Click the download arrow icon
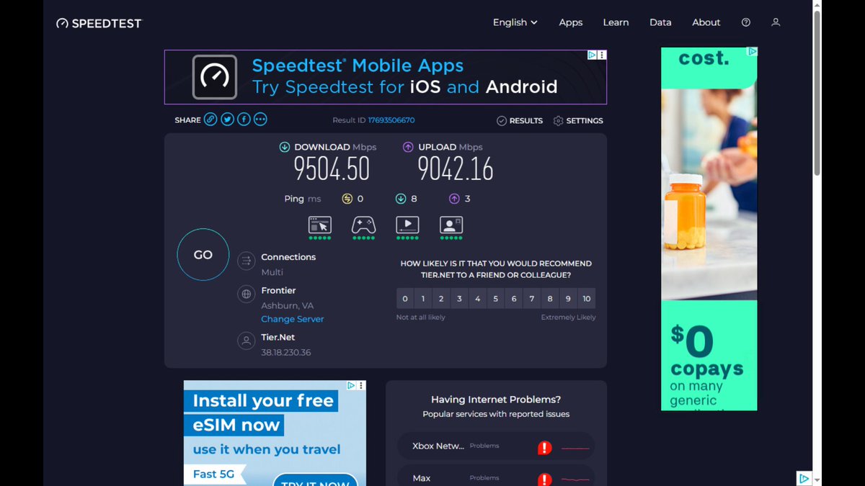865x486 pixels. pos(285,147)
